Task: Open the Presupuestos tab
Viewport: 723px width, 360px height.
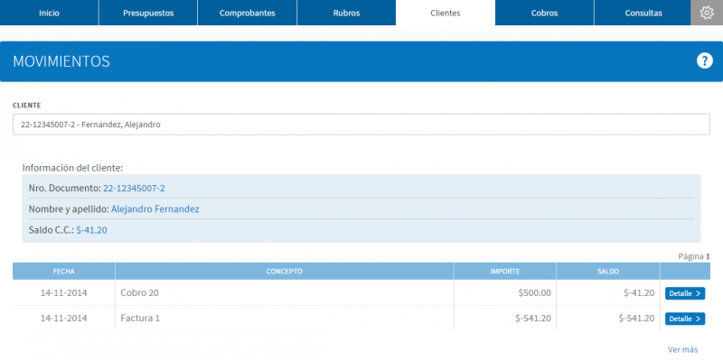Action: (148, 13)
